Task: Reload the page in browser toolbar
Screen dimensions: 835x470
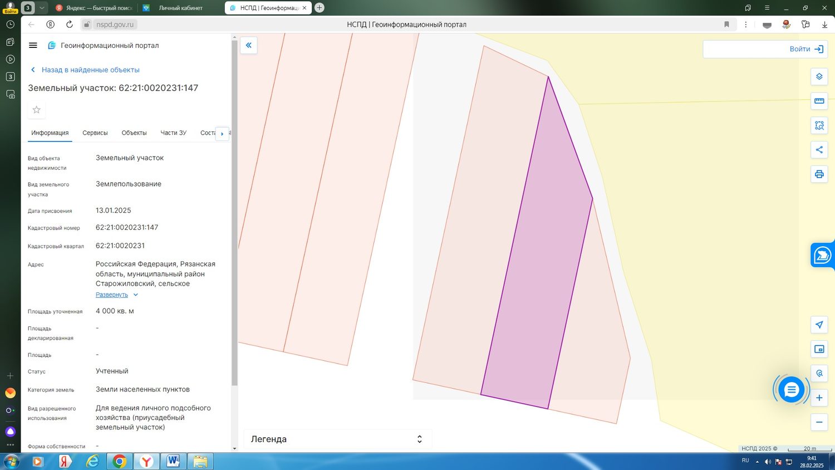Action: click(70, 25)
